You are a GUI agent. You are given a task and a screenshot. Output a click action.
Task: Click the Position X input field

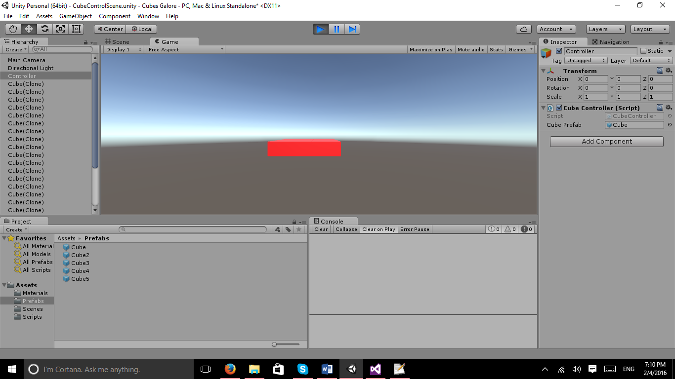click(596, 79)
